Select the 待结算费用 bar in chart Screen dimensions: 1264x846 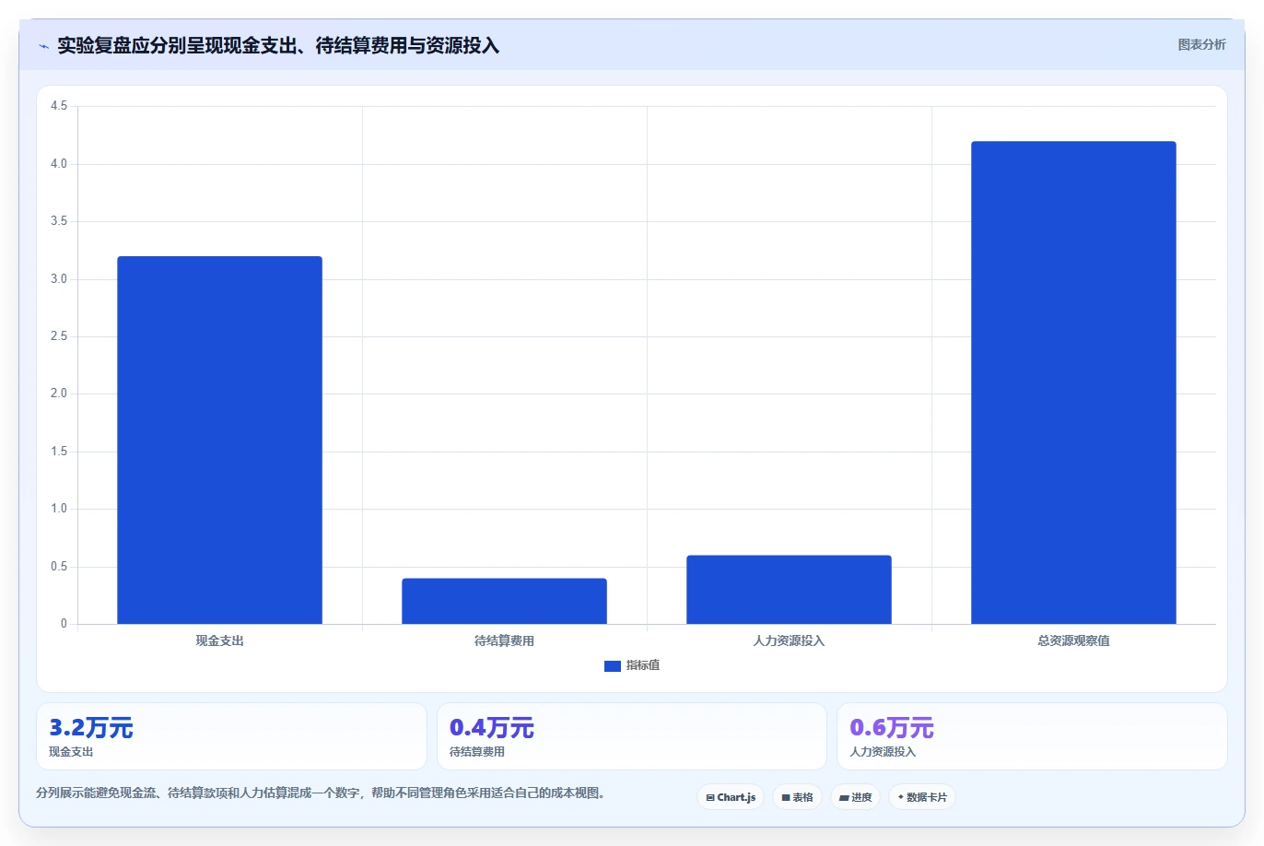[504, 601]
